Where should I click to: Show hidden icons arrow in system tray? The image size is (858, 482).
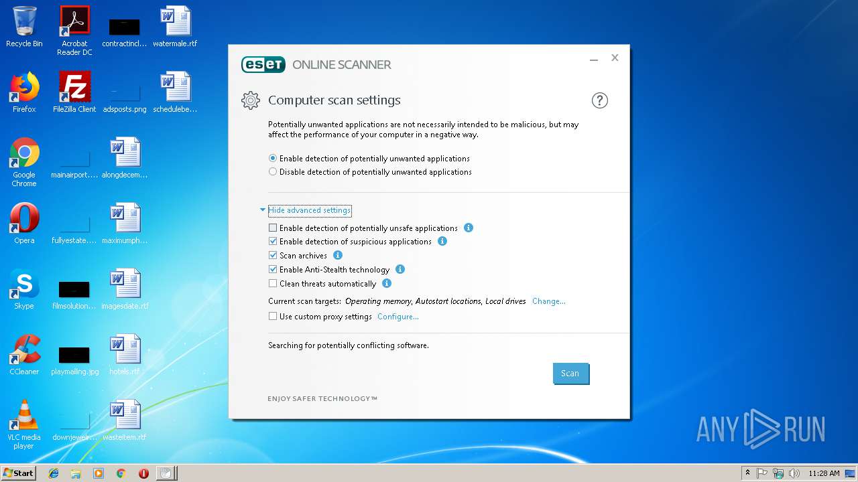(x=747, y=473)
